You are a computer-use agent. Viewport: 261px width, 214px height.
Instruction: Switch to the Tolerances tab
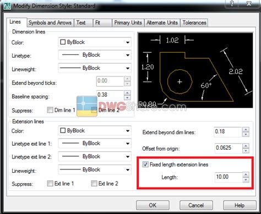(194, 23)
